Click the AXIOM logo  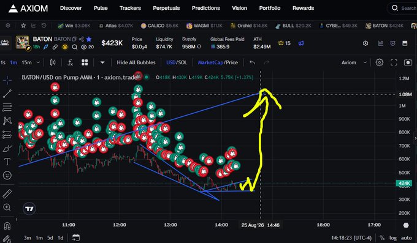tap(28, 8)
